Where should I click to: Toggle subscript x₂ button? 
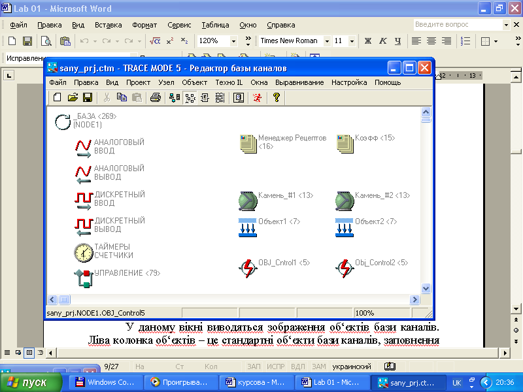click(184, 41)
